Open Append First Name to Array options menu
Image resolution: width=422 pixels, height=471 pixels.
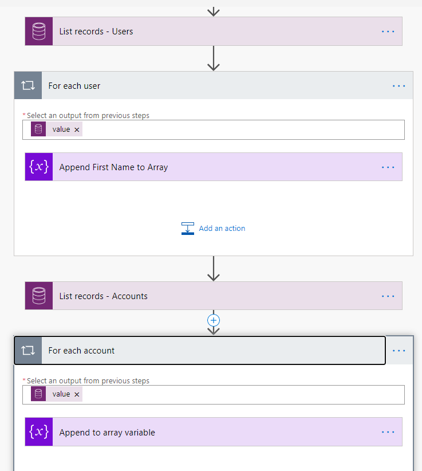(x=388, y=167)
